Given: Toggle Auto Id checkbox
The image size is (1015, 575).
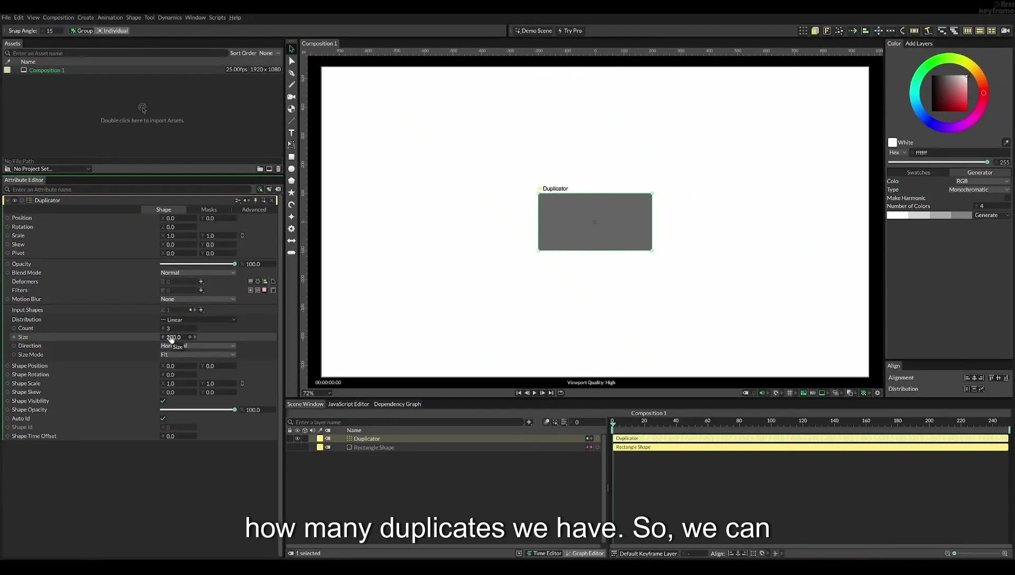Looking at the screenshot, I should 163,419.
